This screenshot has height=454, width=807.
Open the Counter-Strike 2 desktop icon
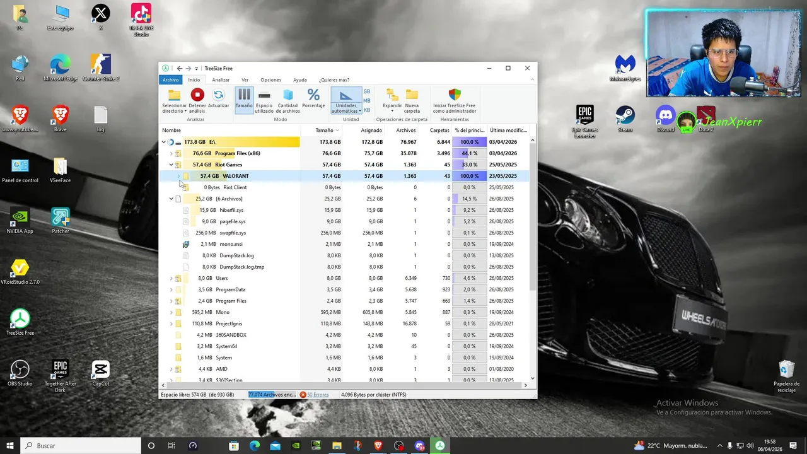(101, 68)
